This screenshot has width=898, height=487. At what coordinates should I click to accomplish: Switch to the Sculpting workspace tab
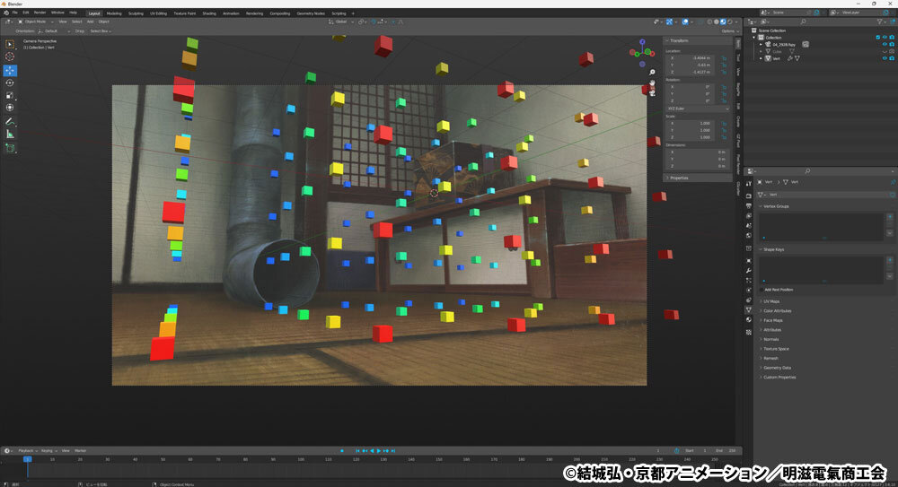[136, 13]
